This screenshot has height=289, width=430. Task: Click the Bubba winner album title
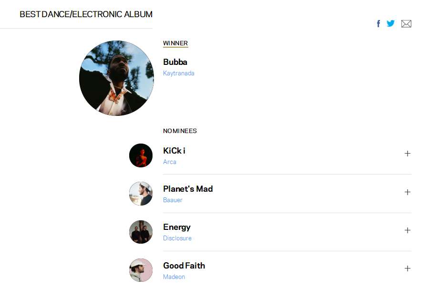pyautogui.click(x=175, y=62)
